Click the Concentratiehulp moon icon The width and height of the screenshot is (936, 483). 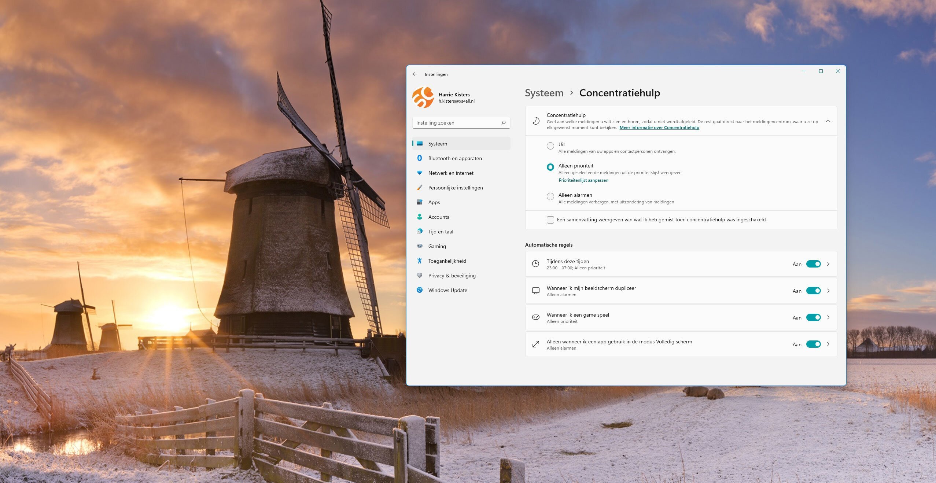click(534, 121)
